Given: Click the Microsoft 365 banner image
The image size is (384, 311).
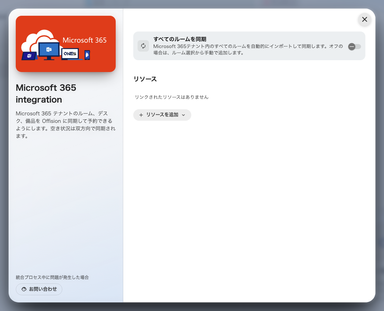Looking at the screenshot, I should pos(66,44).
